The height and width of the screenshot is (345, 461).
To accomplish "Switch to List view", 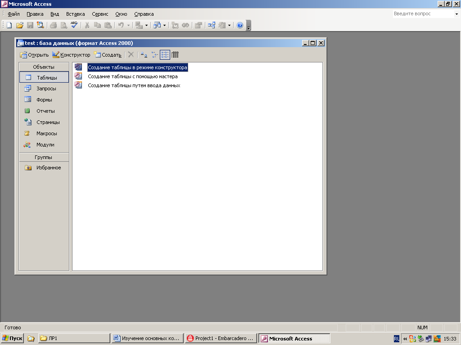I will click(x=165, y=54).
